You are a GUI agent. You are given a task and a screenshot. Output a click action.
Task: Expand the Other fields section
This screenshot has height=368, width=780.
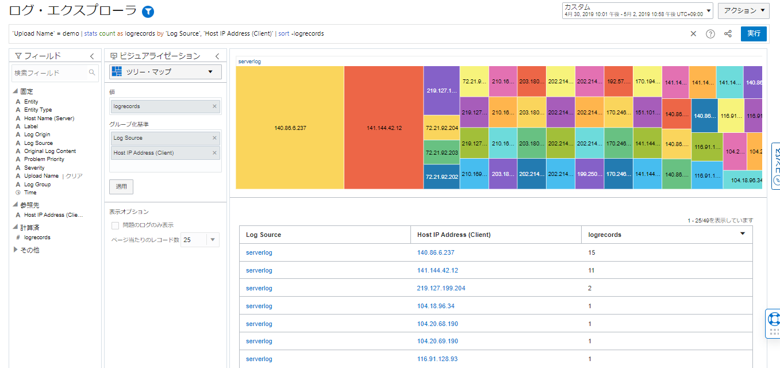16,250
